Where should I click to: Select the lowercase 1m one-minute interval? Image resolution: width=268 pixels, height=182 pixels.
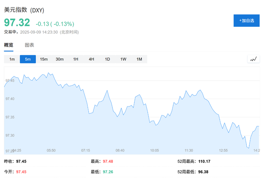click(12, 59)
